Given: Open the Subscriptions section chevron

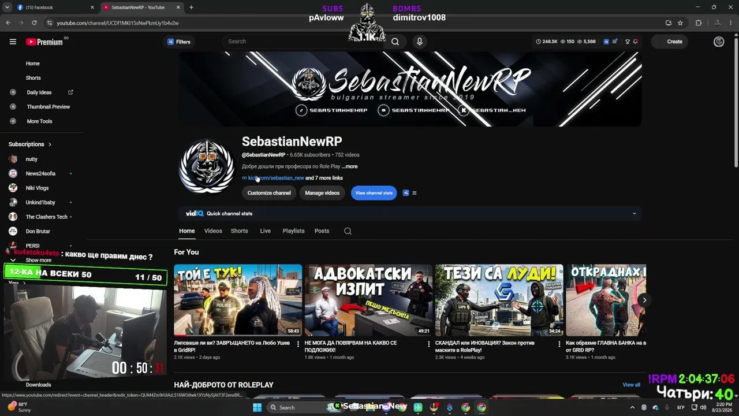Looking at the screenshot, I should (x=50, y=144).
